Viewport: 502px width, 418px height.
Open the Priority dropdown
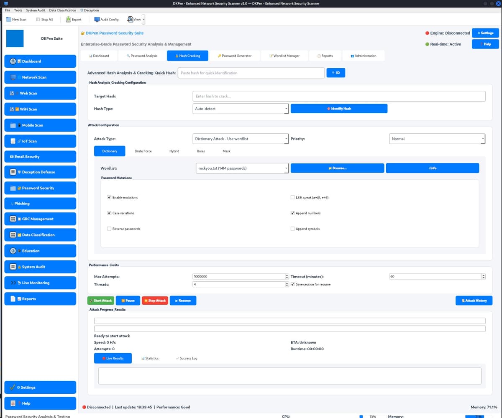(482, 138)
